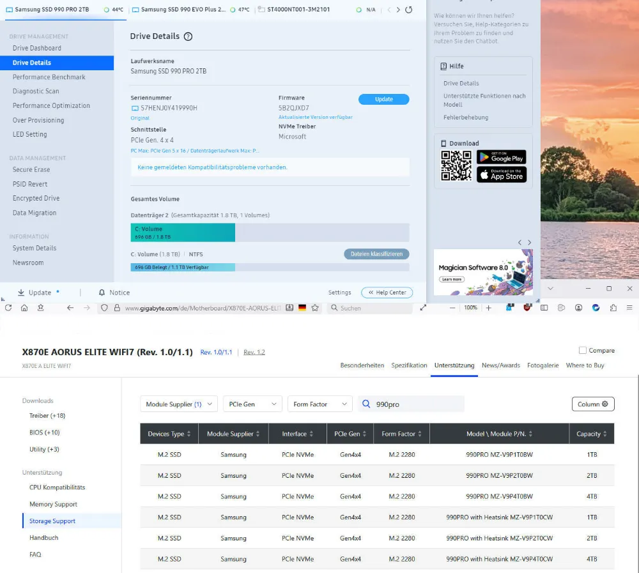Image resolution: width=639 pixels, height=573 pixels.
Task: Click the Google Play download badge
Action: 502,156
